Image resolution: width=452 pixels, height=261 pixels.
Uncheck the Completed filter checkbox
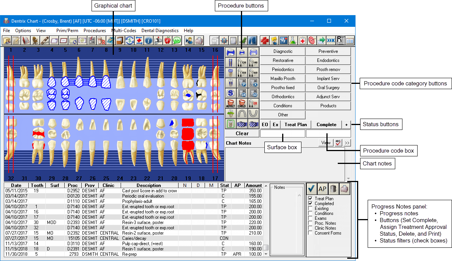pos(311,204)
